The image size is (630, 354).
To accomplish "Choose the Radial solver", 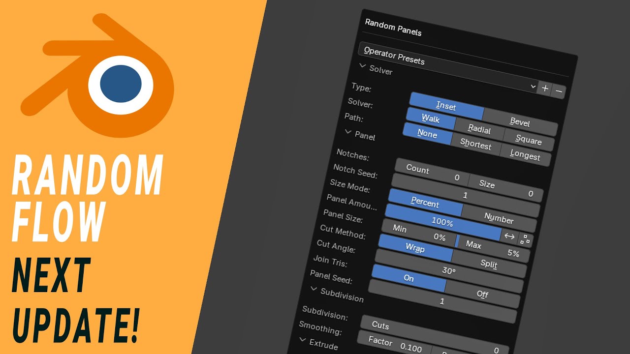I will [479, 129].
